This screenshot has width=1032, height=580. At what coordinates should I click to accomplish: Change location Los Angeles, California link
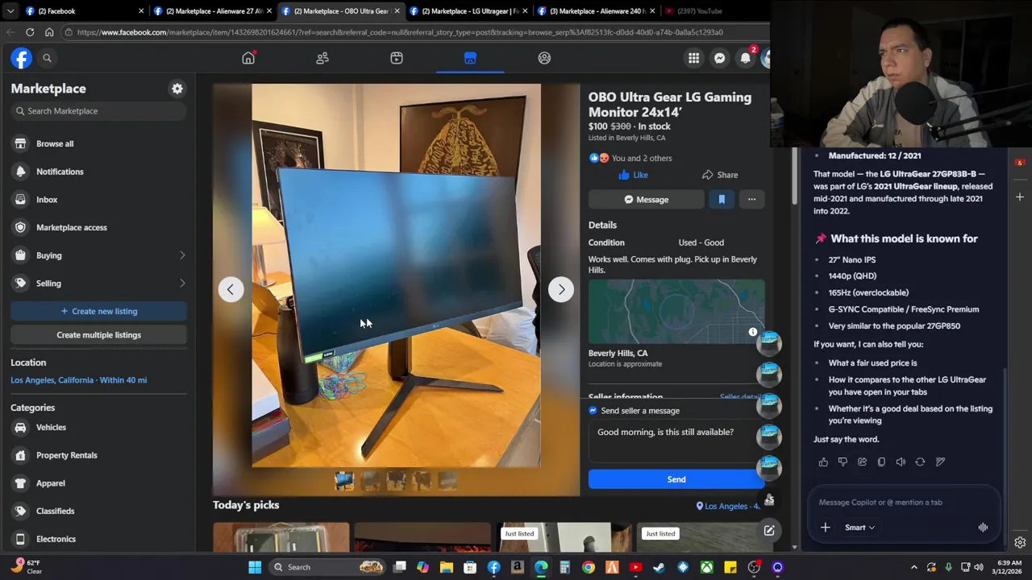[x=79, y=380]
